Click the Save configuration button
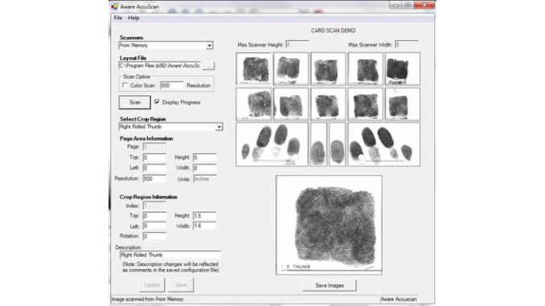This screenshot has width=545, height=306. pyautogui.click(x=181, y=285)
